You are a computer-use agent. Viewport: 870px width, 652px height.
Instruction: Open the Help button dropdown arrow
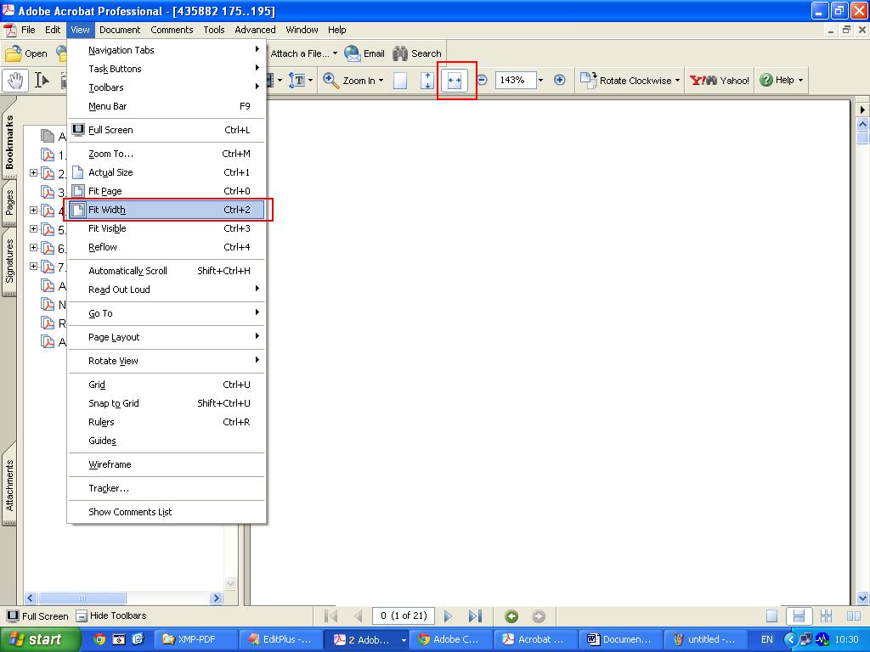(800, 81)
